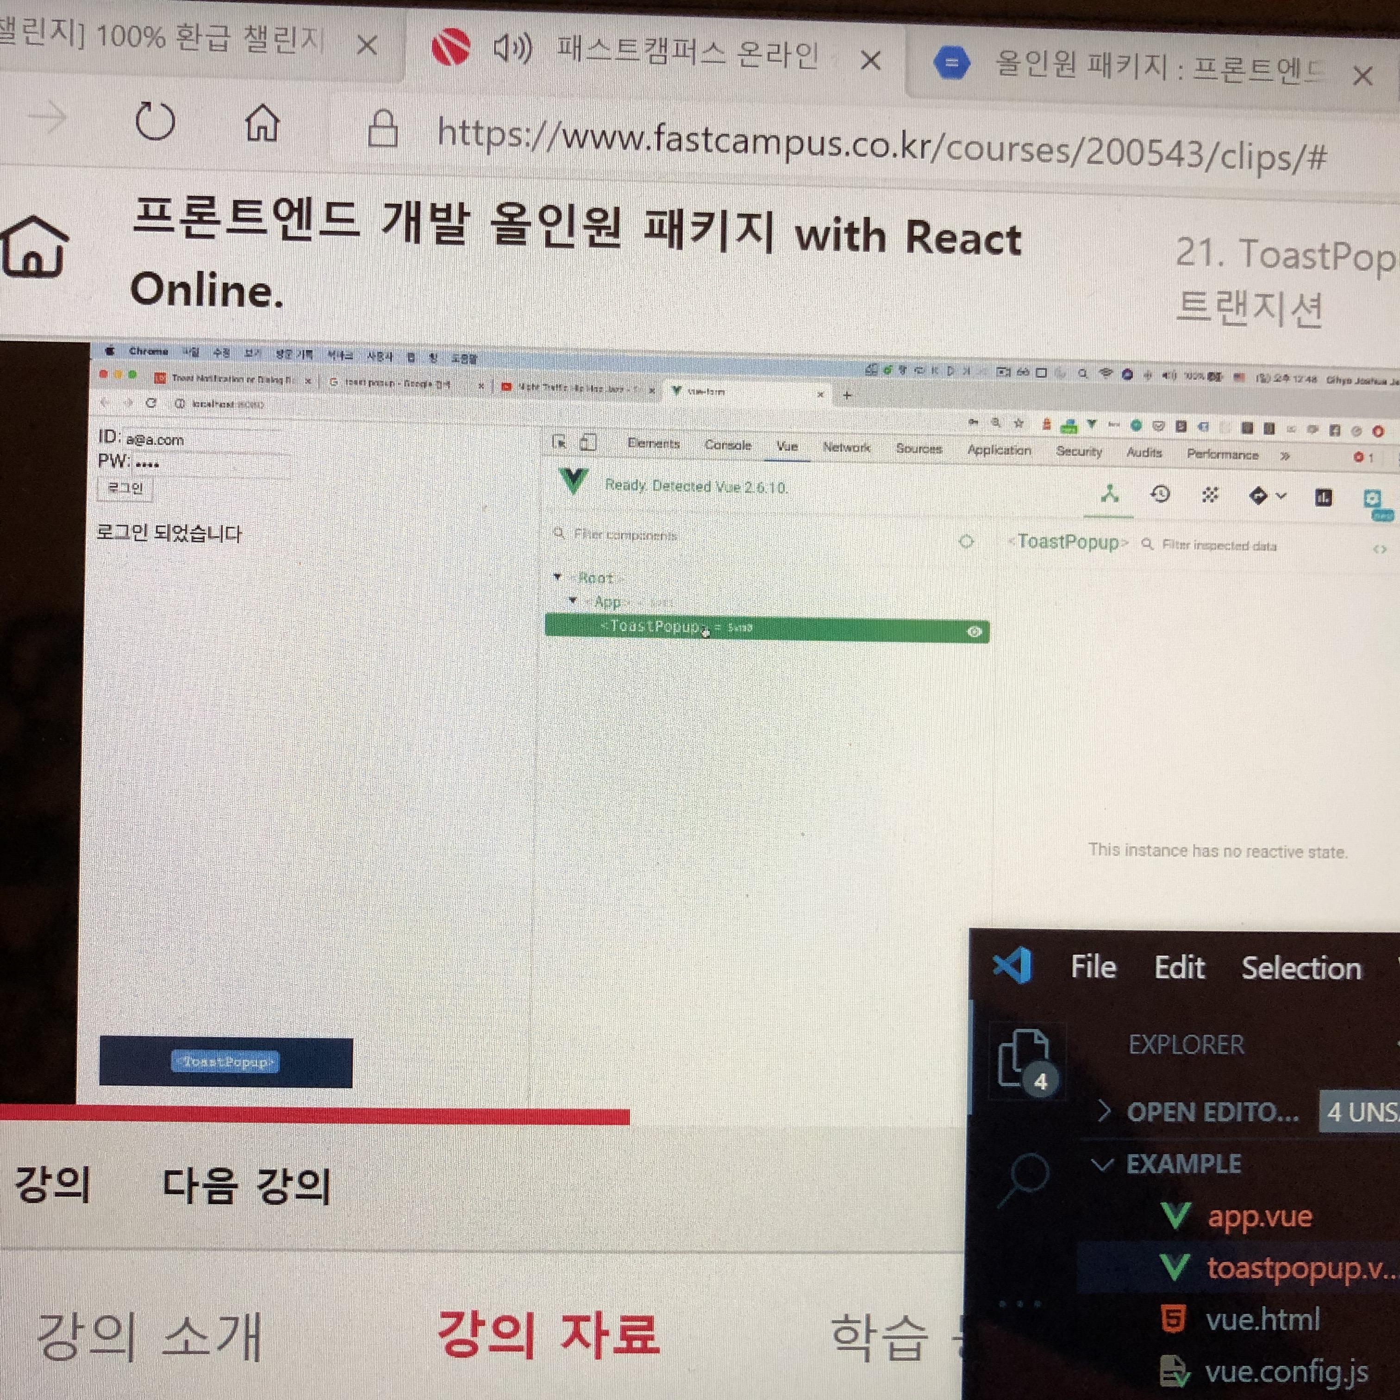Image resolution: width=1400 pixels, height=1400 pixels.
Task: Close the 패스트캠퍼스 온라인 browser tab
Action: pyautogui.click(x=870, y=60)
